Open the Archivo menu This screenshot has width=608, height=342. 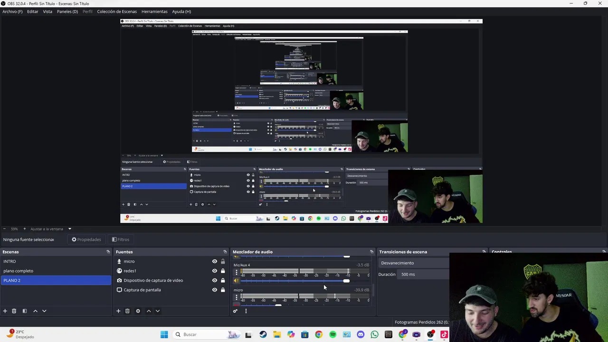pos(12,11)
